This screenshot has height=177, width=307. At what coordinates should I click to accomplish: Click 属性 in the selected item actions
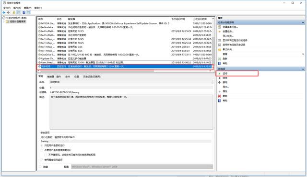[225, 91]
